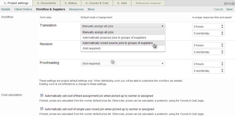Click the Translation hours response time stepper
This screenshot has width=235, height=116.
[x=222, y=27]
